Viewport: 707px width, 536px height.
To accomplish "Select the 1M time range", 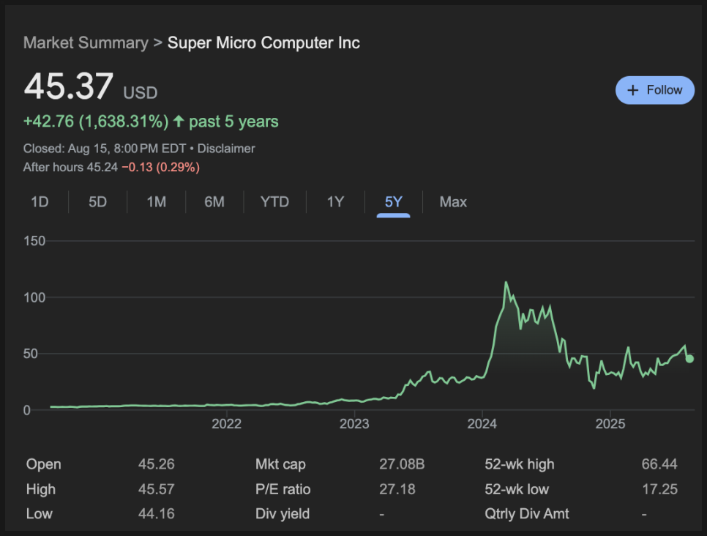I will 156,201.
